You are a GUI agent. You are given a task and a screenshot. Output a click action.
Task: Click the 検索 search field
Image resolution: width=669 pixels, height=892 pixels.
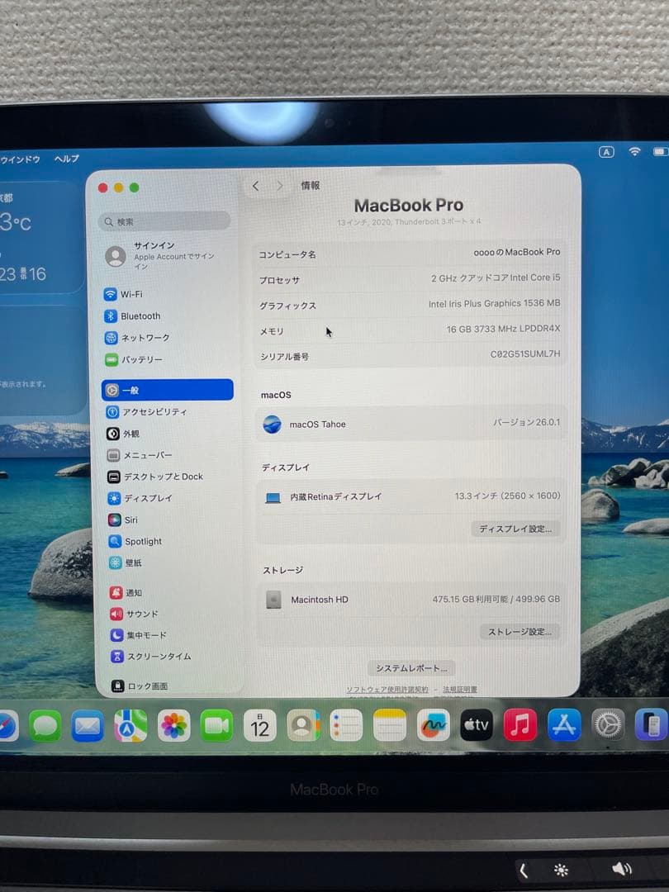(x=164, y=221)
